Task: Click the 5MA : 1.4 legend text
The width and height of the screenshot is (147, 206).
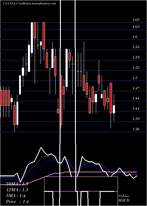Action: click(16, 196)
